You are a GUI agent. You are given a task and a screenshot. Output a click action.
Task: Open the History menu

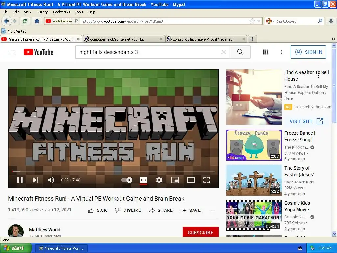click(x=42, y=12)
